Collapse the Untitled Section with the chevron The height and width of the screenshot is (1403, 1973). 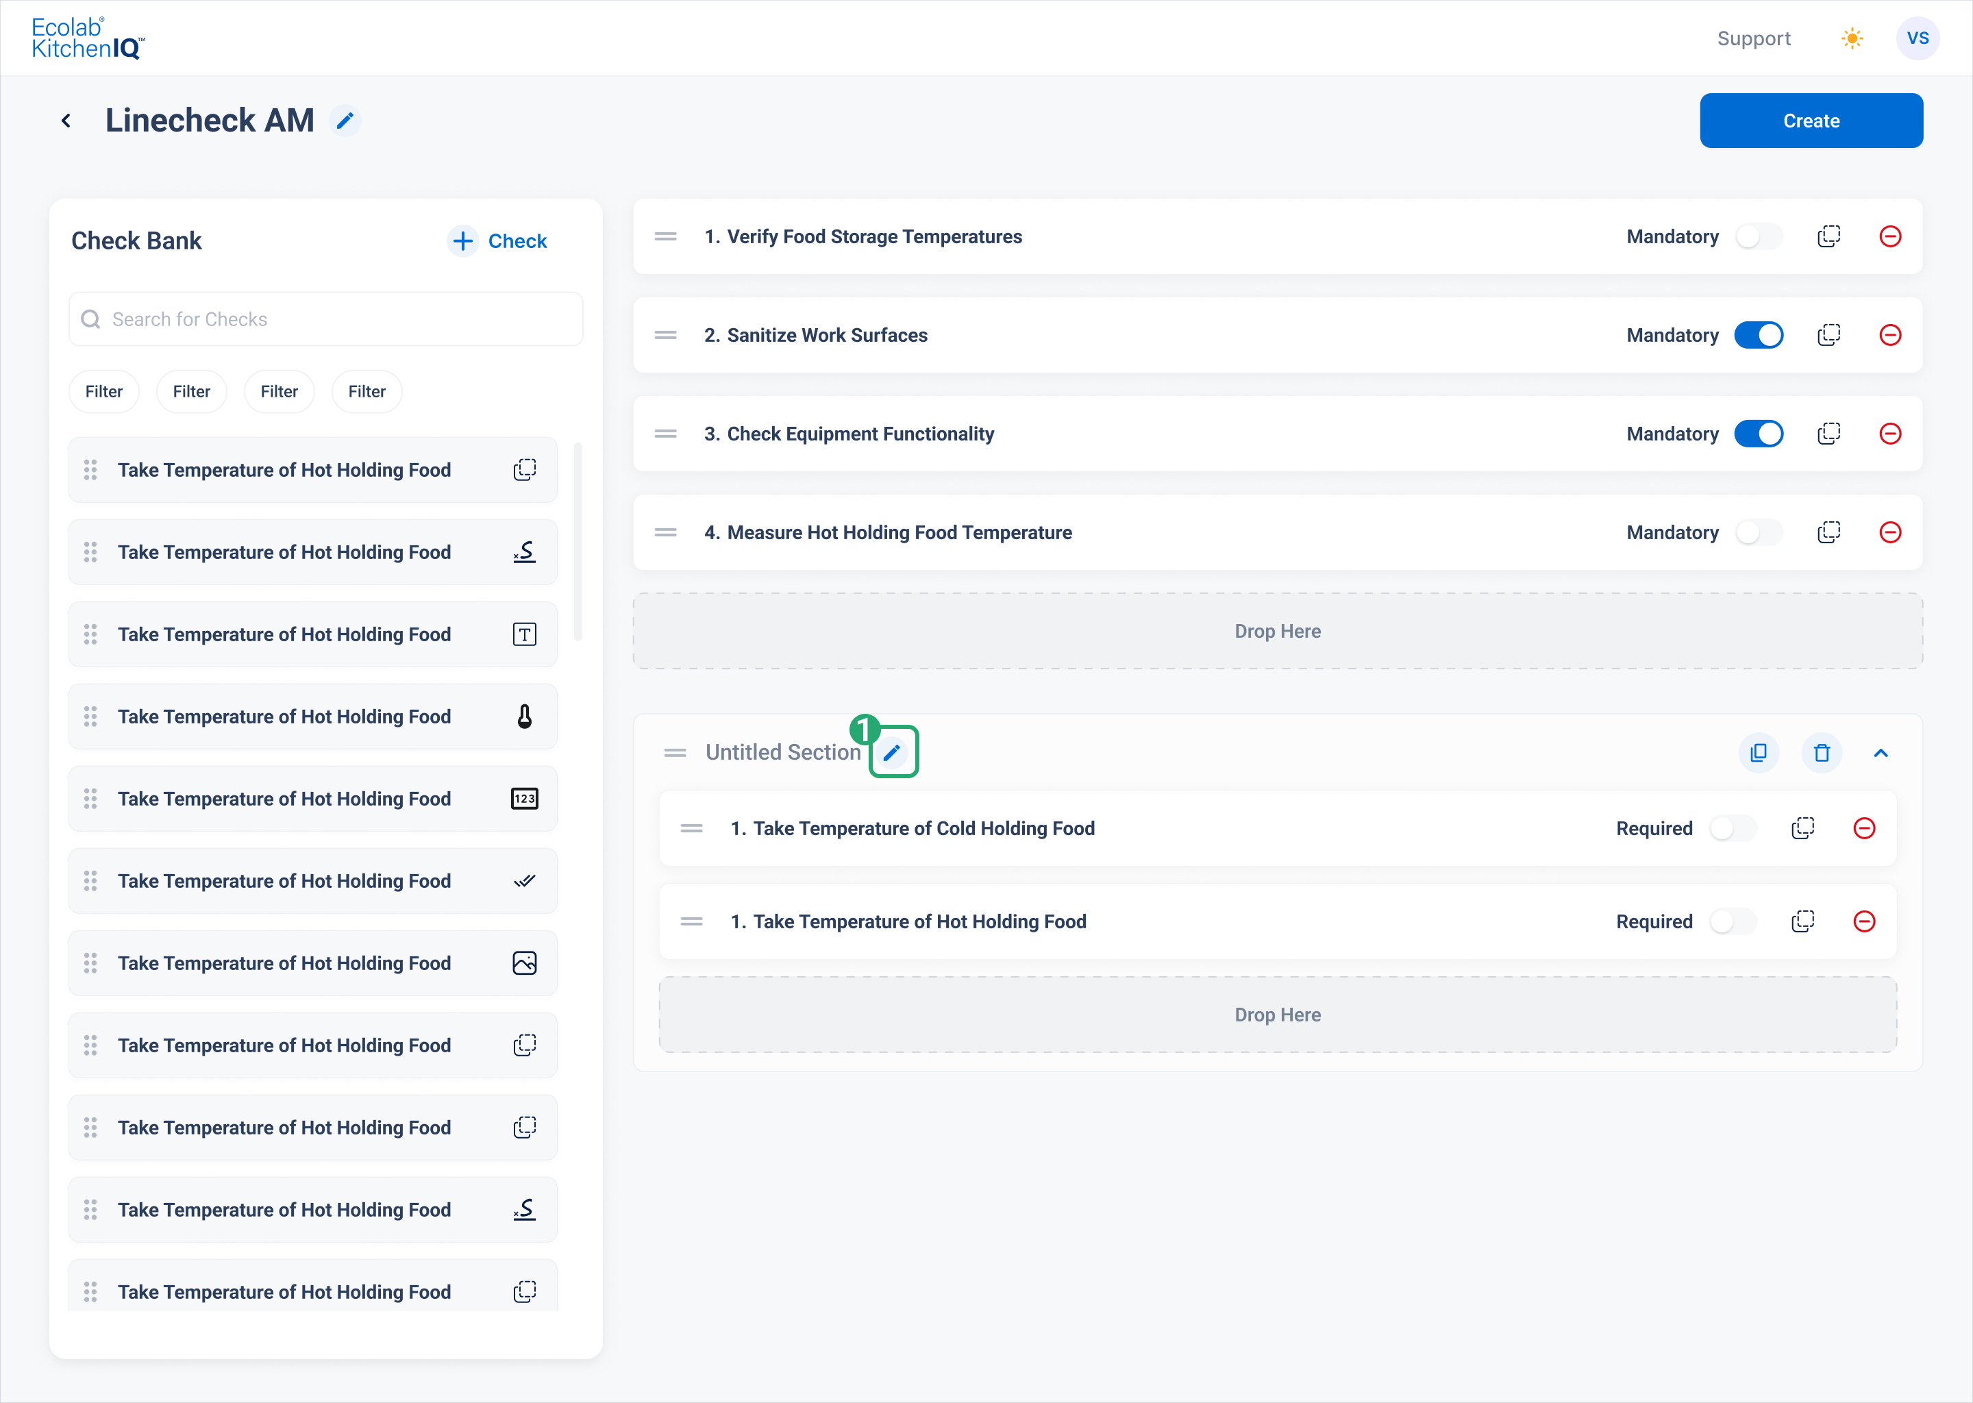(x=1881, y=752)
